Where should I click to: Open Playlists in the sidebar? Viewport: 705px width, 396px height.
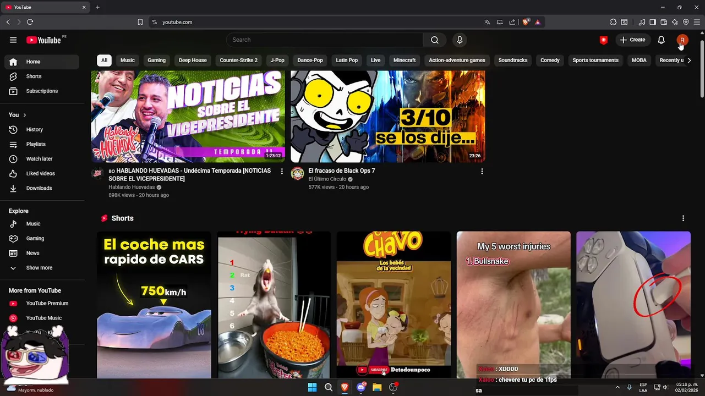tap(42, 144)
